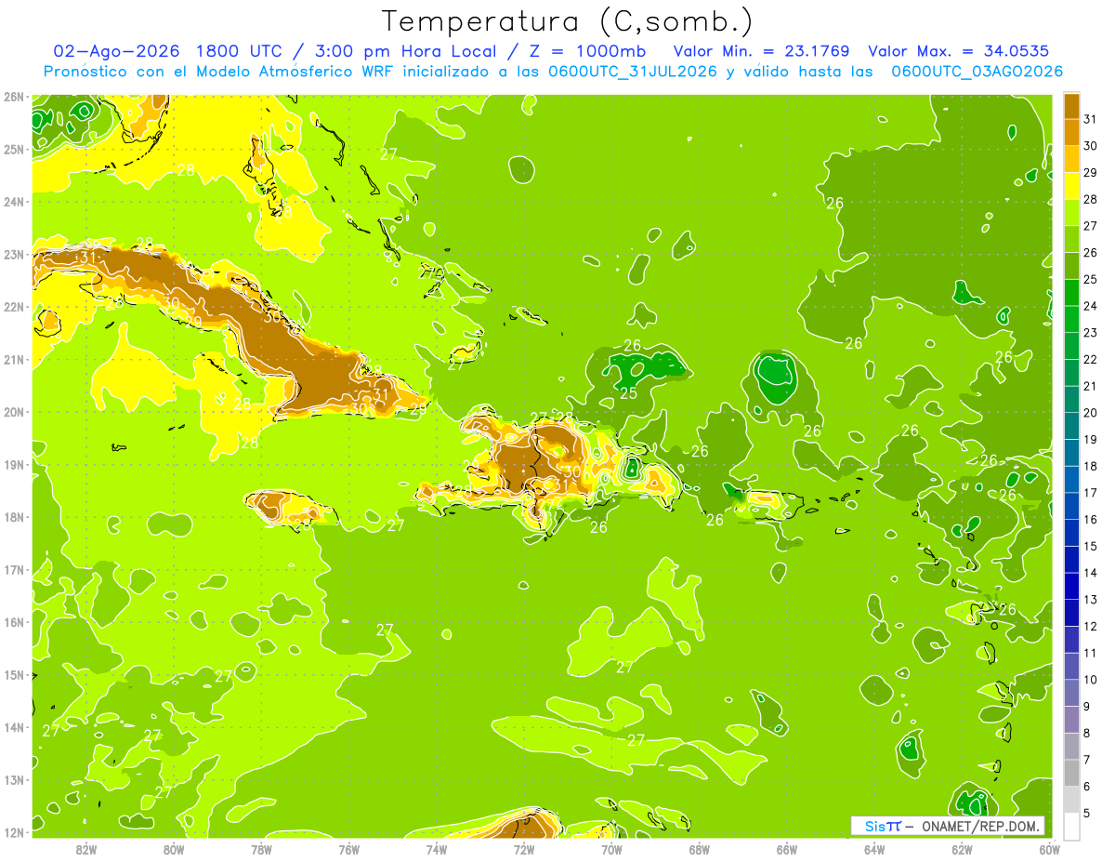
Task: Pick the white swatch below legend value 5
Action: point(1071,826)
